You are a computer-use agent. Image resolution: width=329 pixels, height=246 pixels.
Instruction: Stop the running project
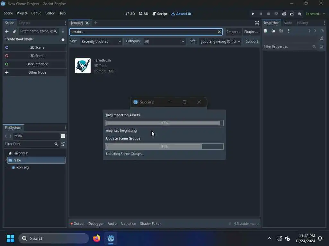(268, 14)
